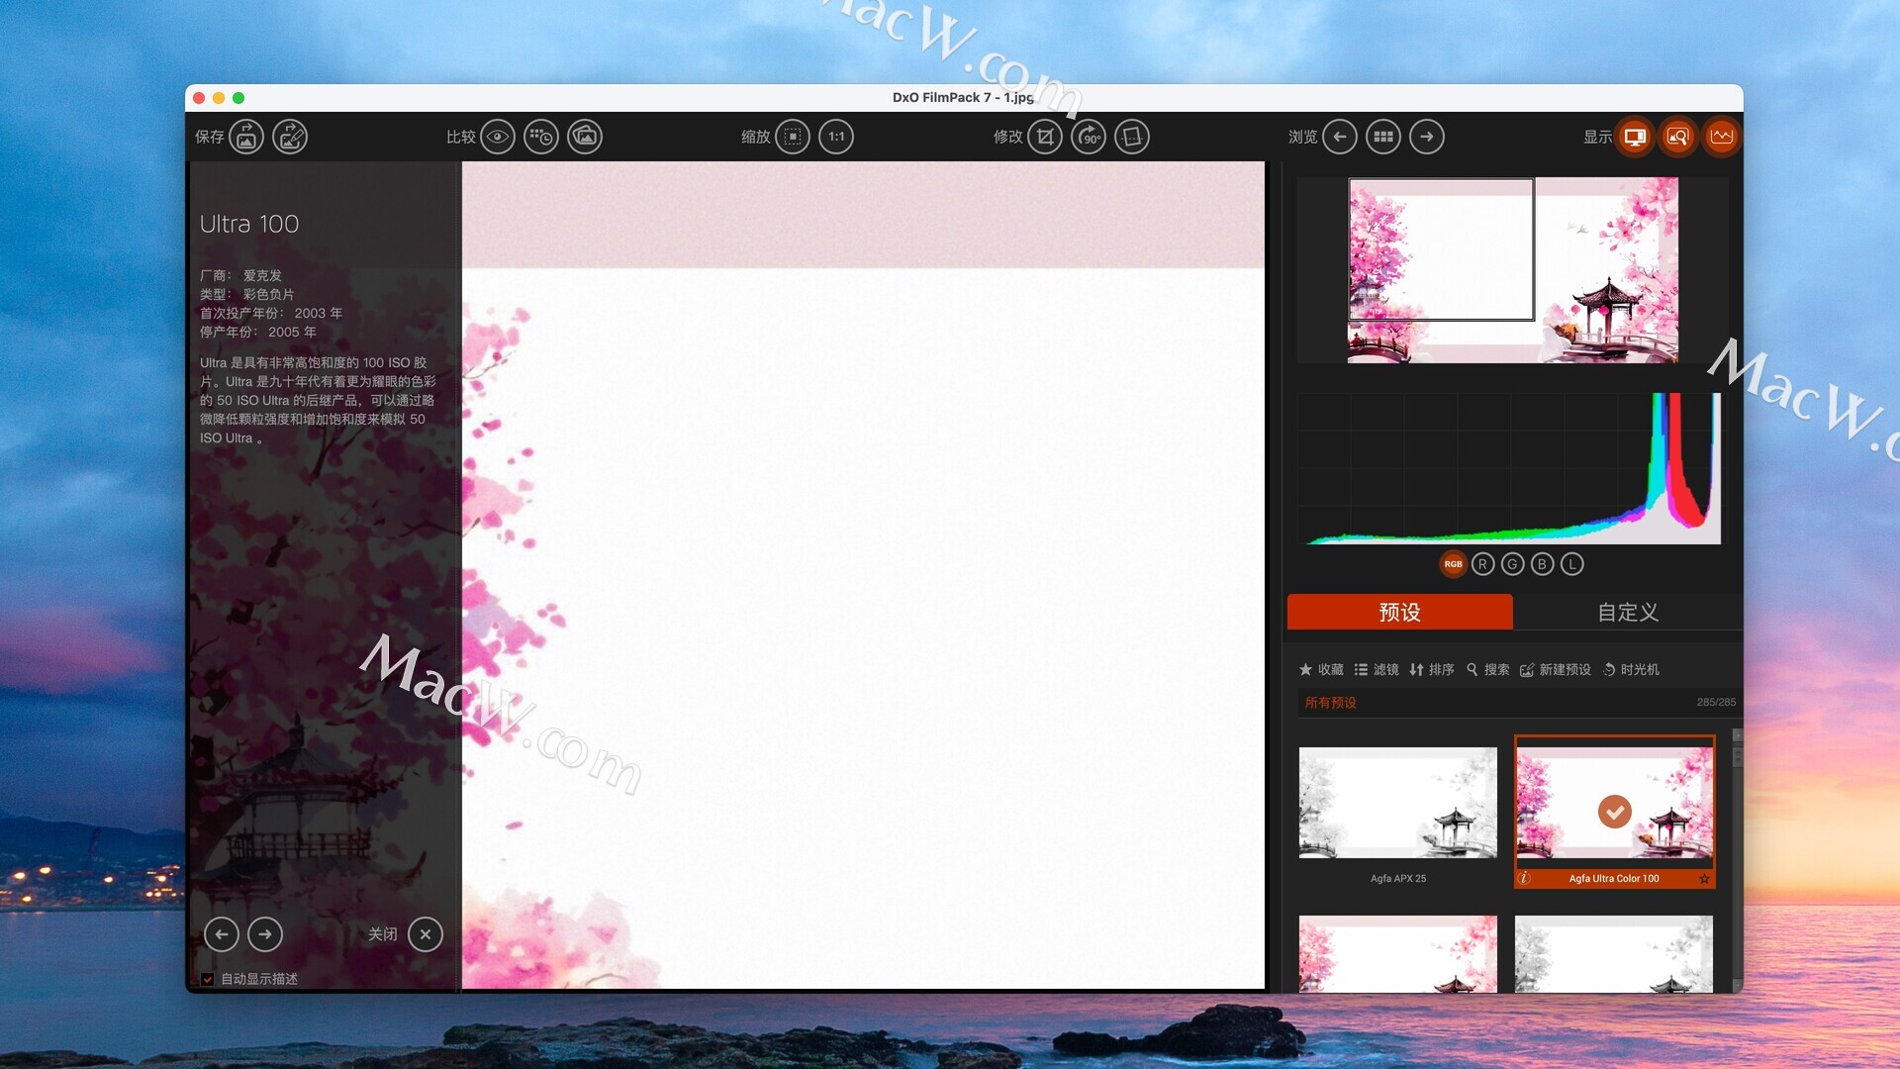Star Agfa Ultra Color 100 as favorite
Viewport: 1900px width, 1069px height.
1704,878
